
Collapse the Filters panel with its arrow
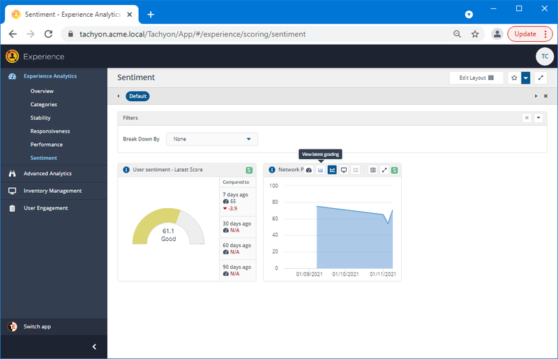point(538,118)
